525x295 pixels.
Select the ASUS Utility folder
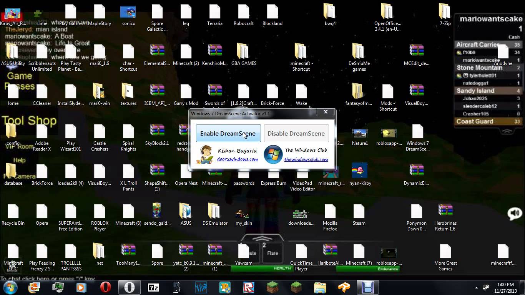click(x=13, y=55)
